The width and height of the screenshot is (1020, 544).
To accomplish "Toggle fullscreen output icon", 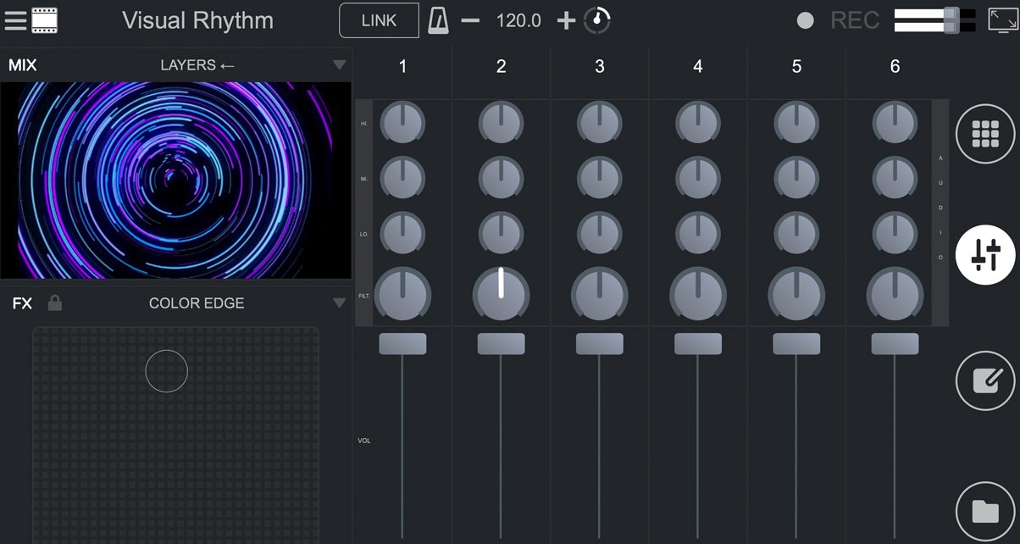I will pyautogui.click(x=1003, y=20).
